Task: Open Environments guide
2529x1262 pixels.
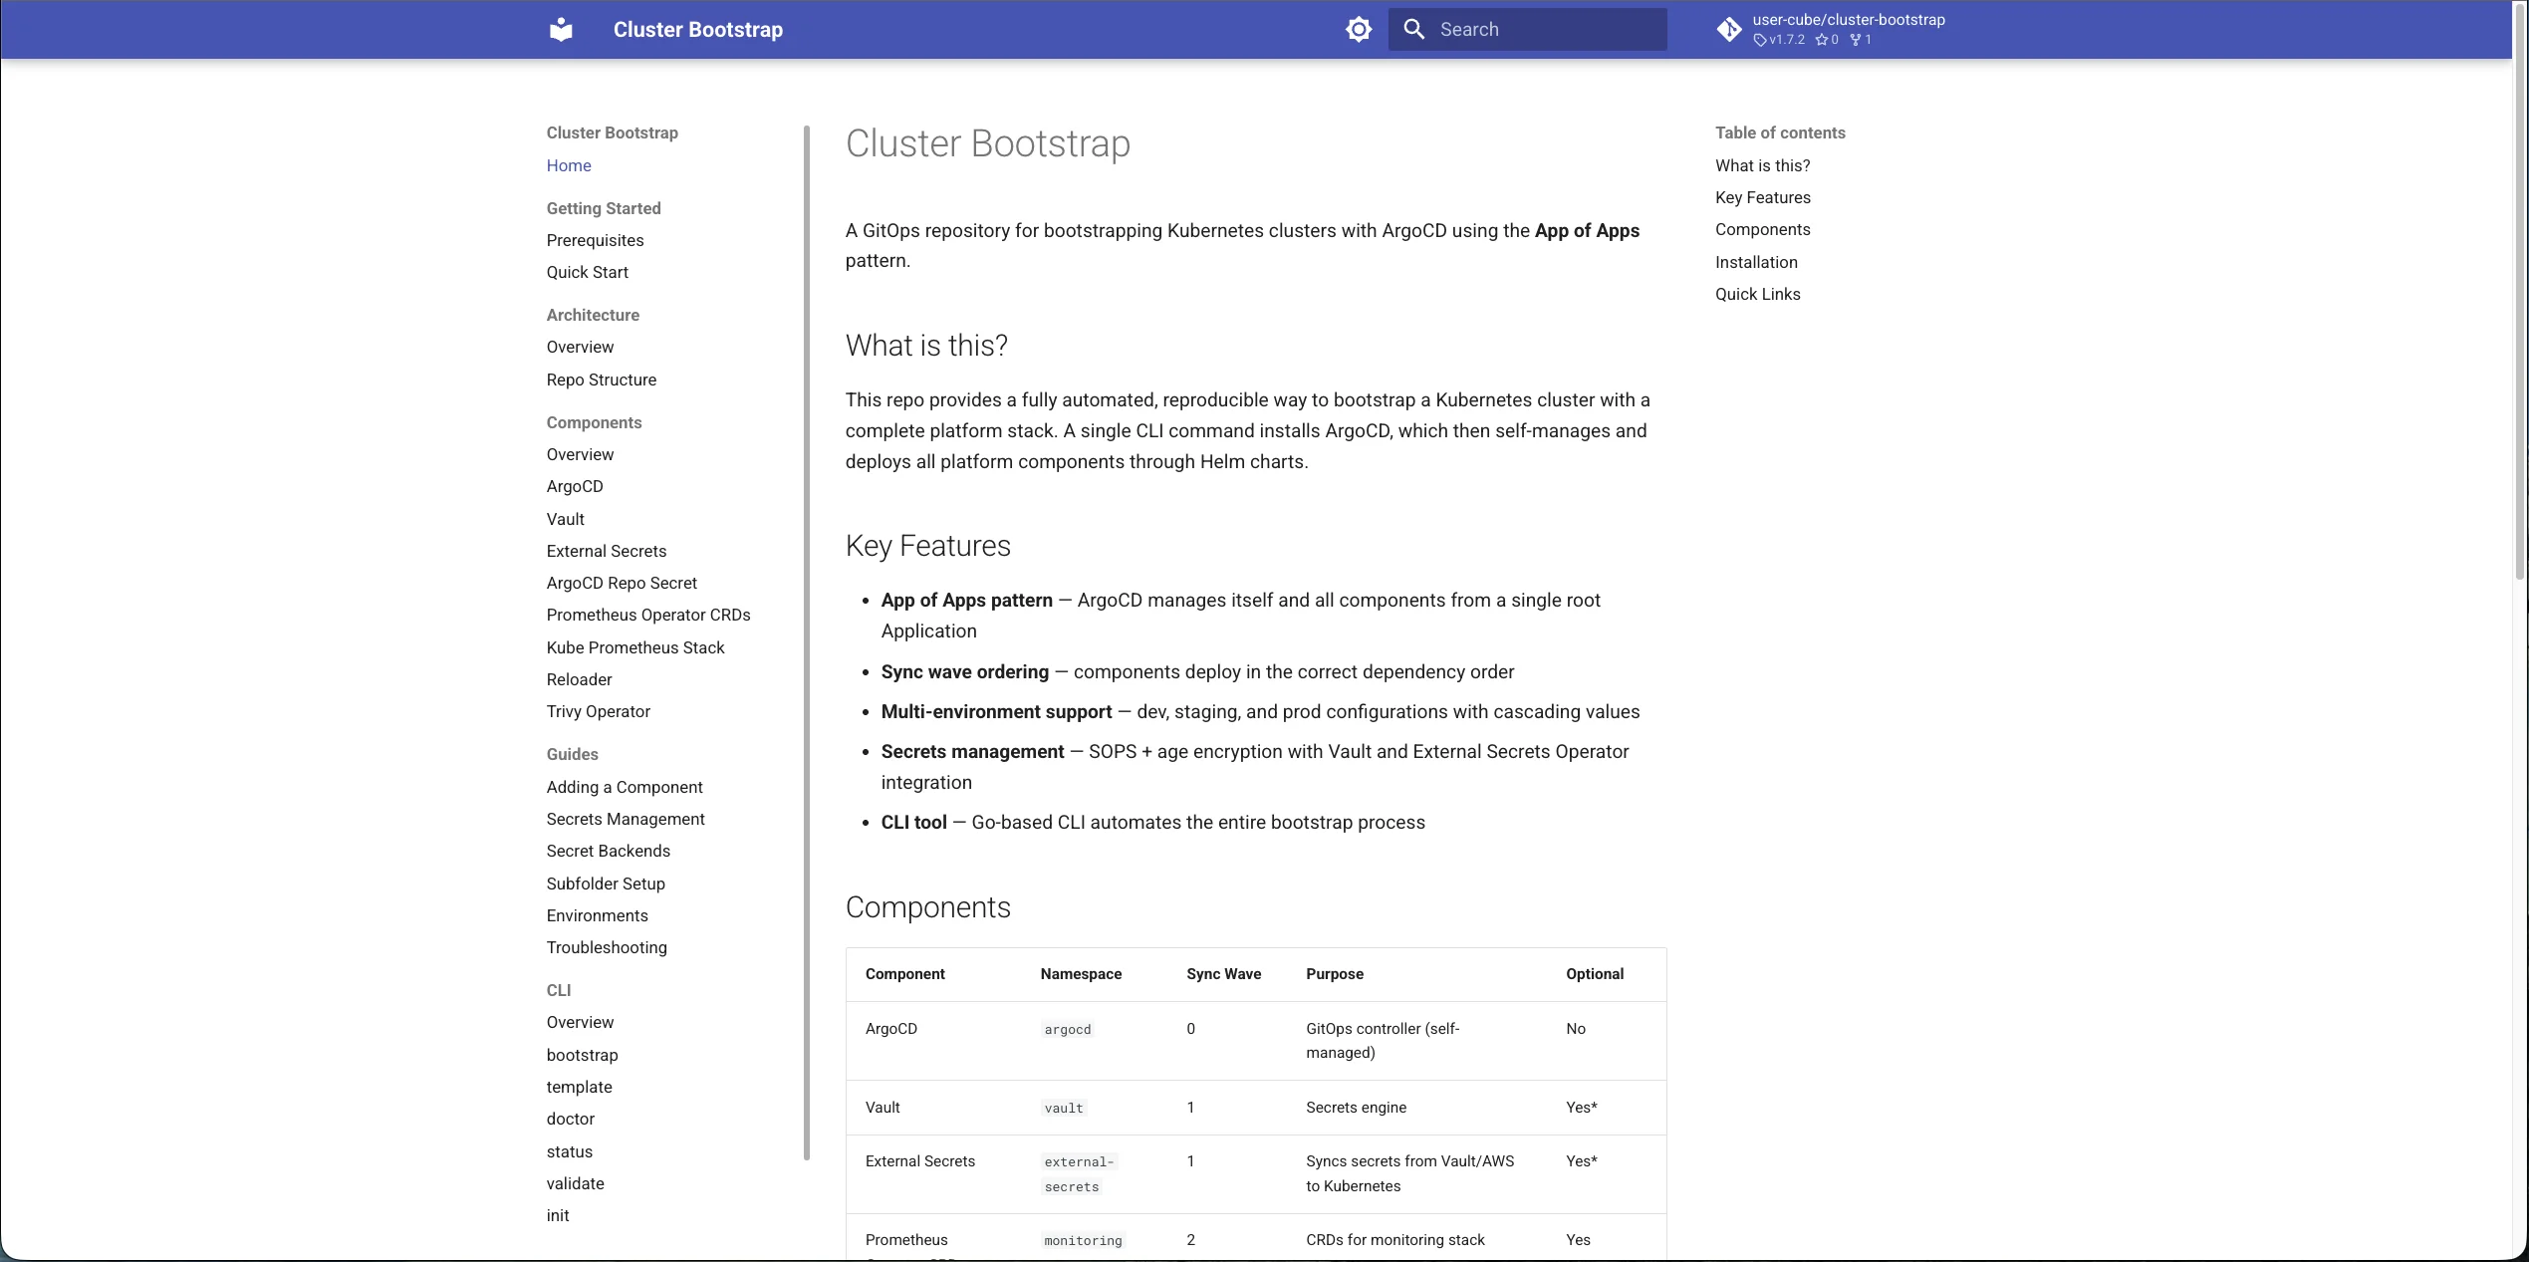Action: pos(597,915)
